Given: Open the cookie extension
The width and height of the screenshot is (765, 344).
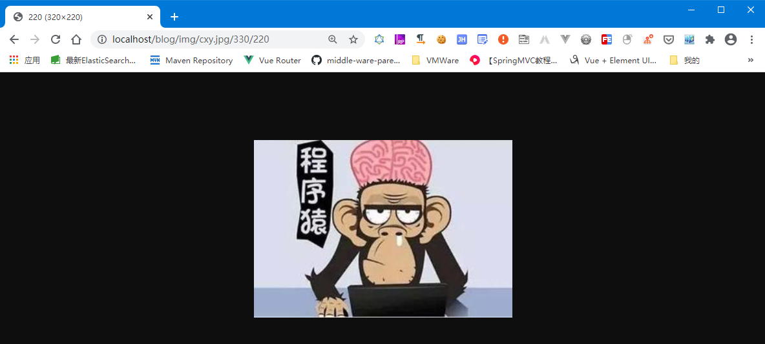Looking at the screenshot, I should tap(441, 39).
